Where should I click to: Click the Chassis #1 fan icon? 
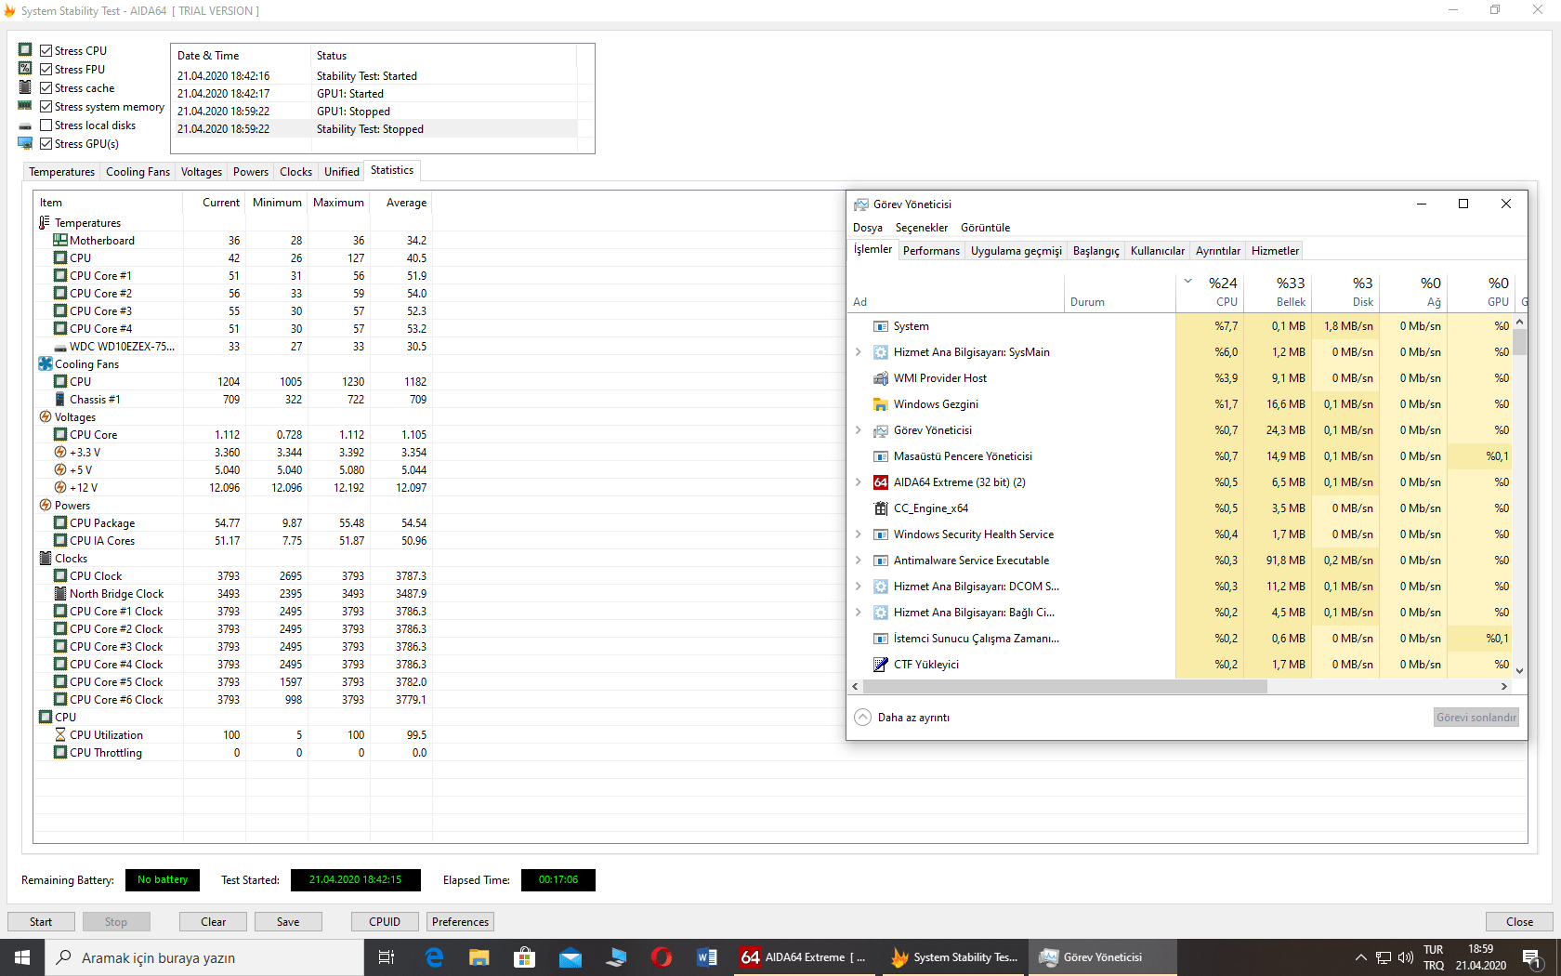(x=60, y=400)
